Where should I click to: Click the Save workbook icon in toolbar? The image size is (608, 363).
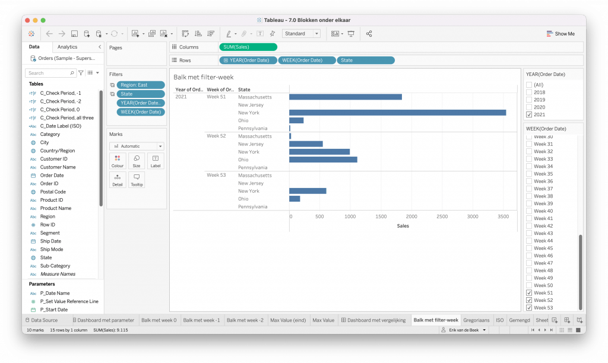point(74,34)
